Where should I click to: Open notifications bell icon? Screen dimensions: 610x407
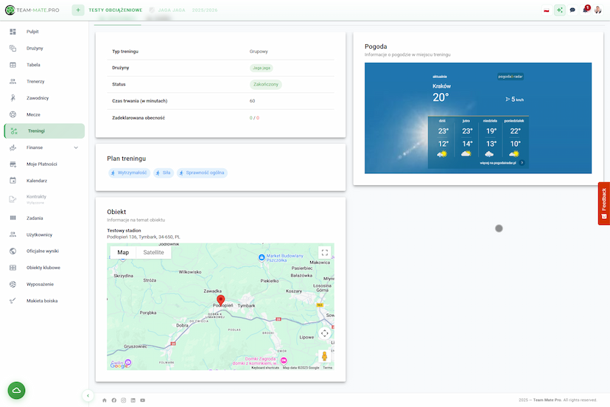point(586,10)
